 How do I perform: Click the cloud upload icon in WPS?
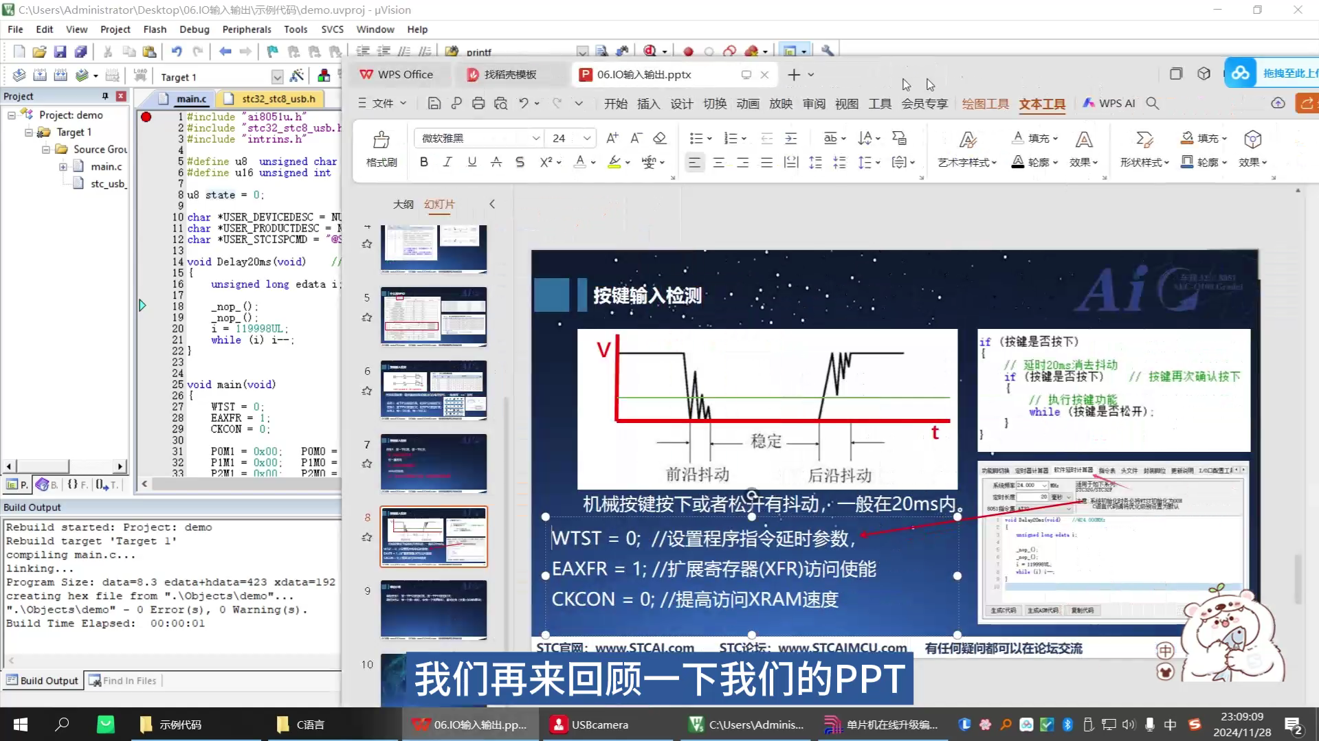click(1278, 103)
